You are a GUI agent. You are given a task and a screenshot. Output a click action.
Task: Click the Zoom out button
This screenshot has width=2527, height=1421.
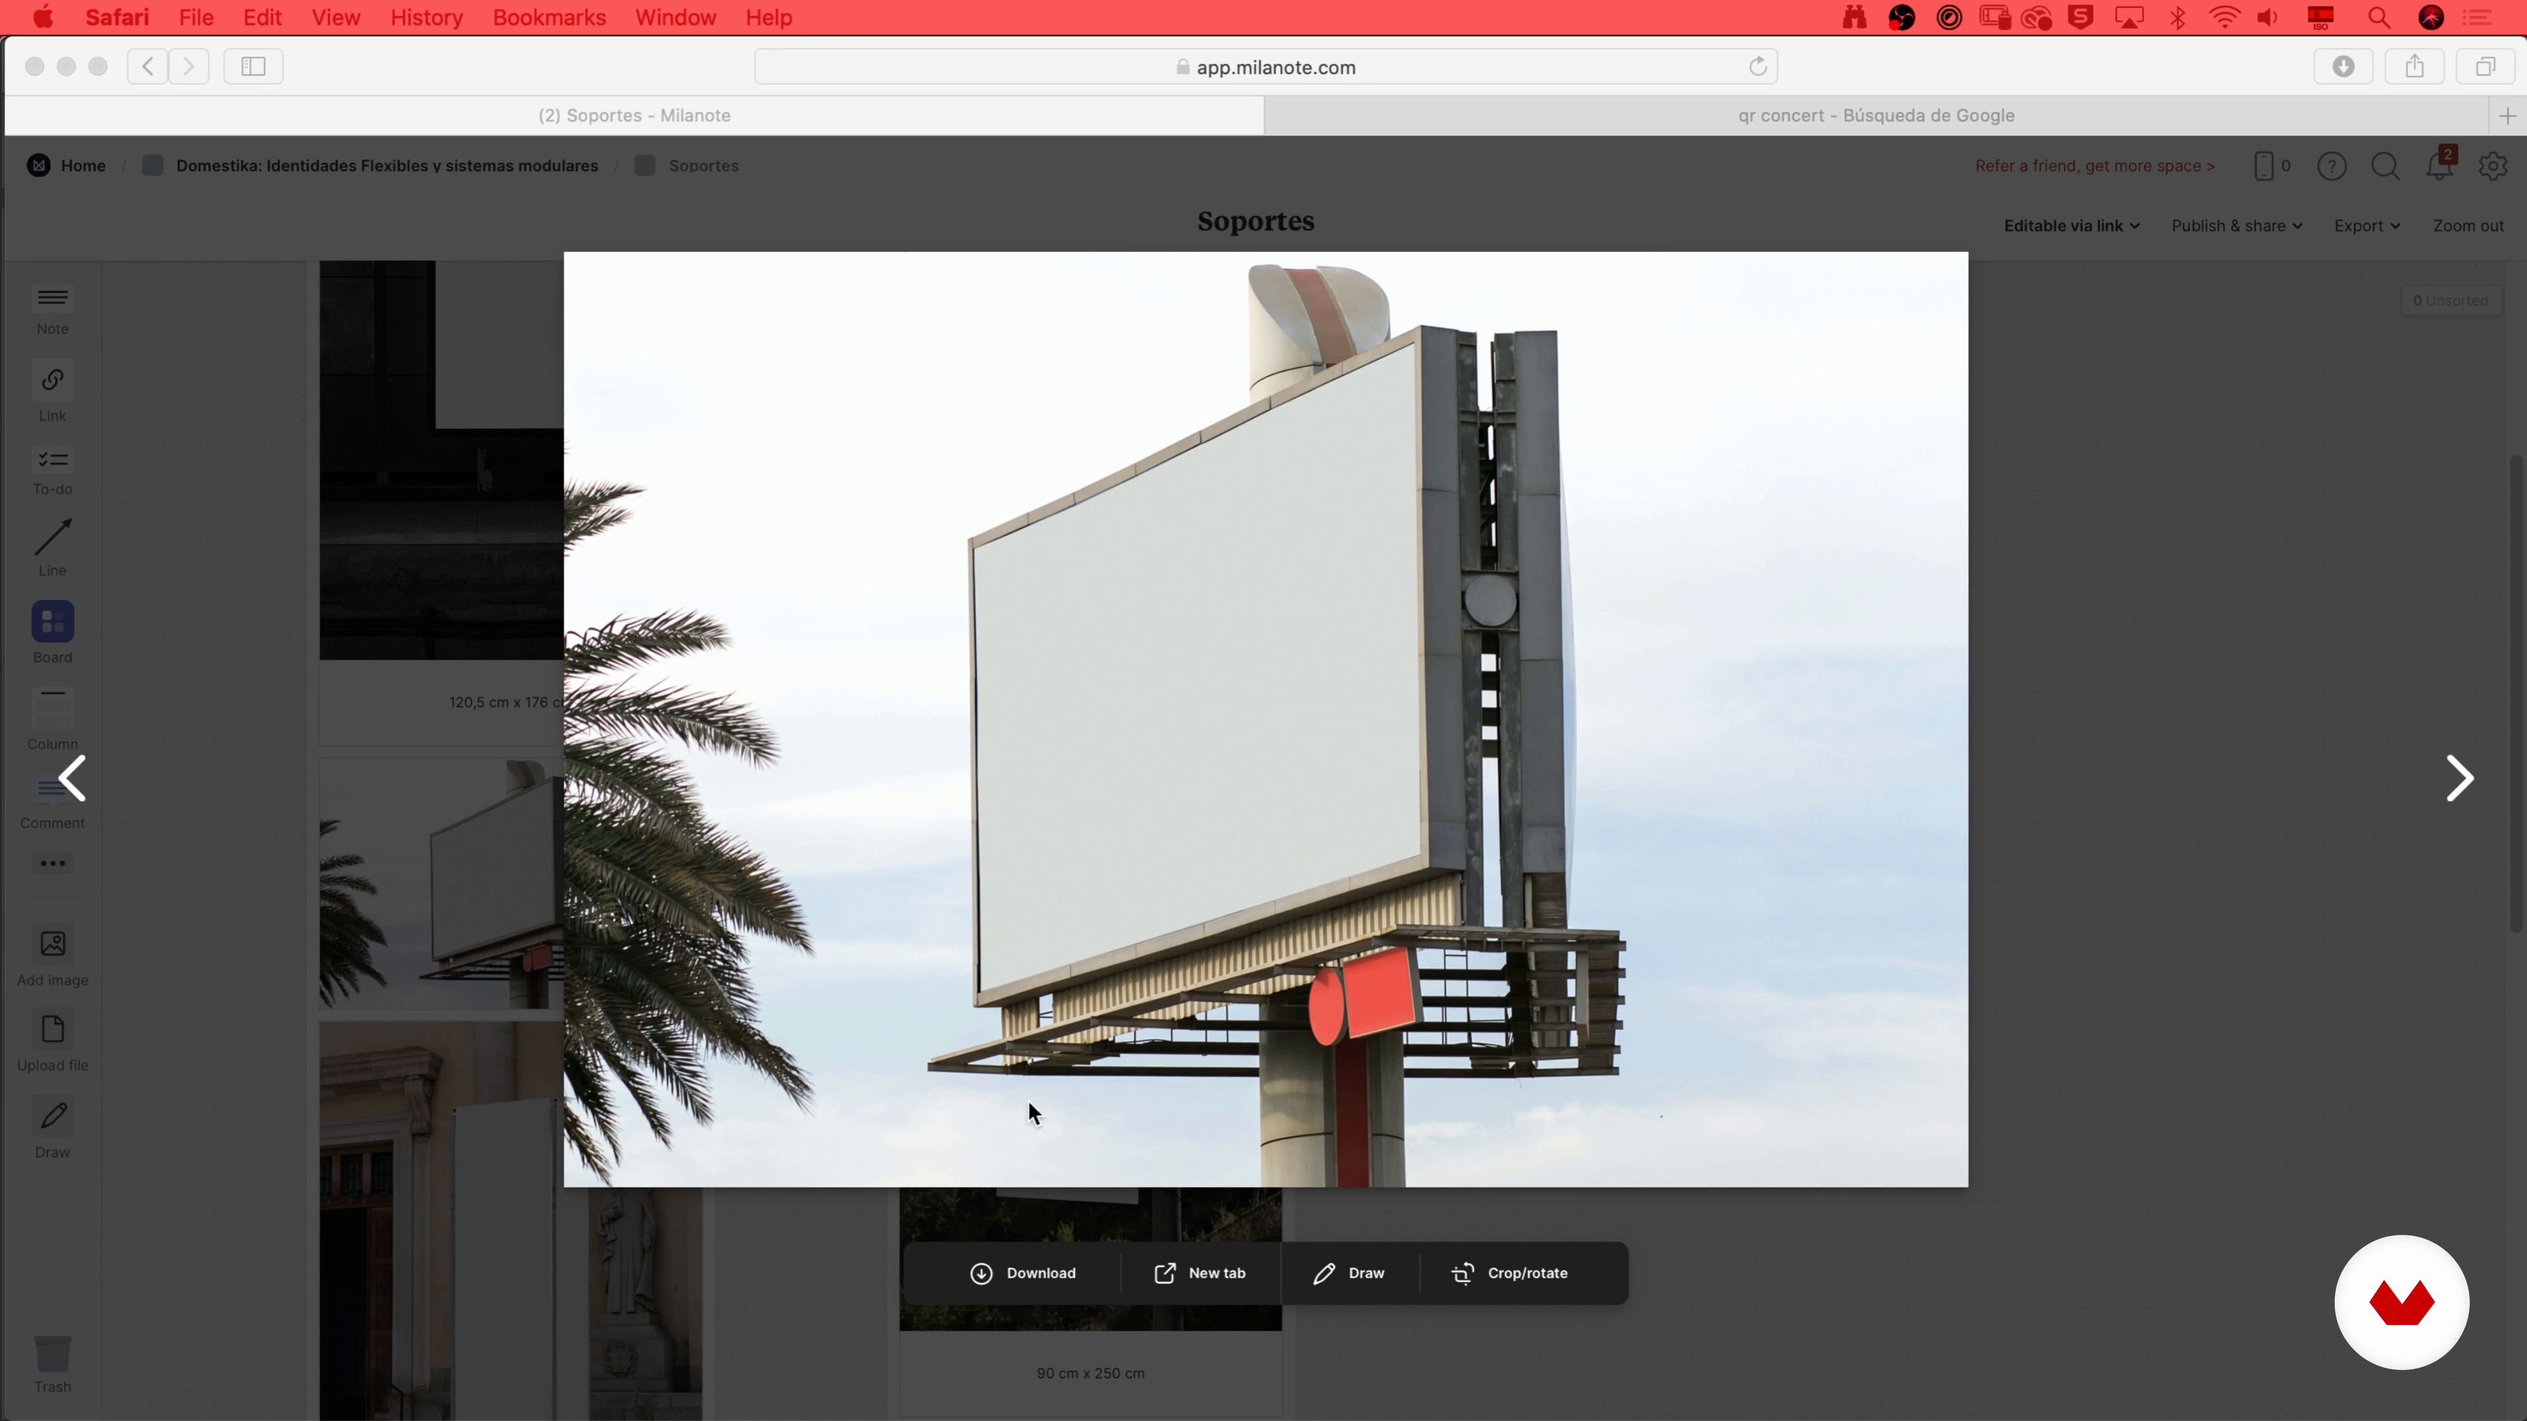pos(2467,226)
